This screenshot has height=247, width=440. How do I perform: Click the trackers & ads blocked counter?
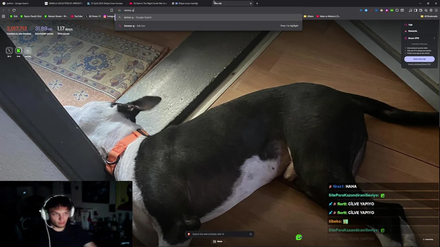click(x=19, y=30)
